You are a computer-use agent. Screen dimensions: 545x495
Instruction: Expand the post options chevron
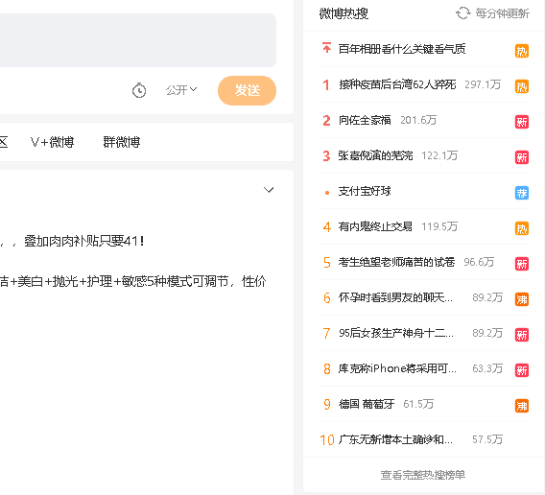tap(269, 190)
